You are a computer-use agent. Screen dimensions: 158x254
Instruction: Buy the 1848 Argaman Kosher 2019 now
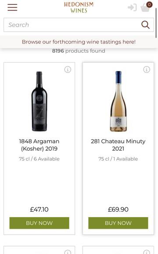tap(39, 223)
